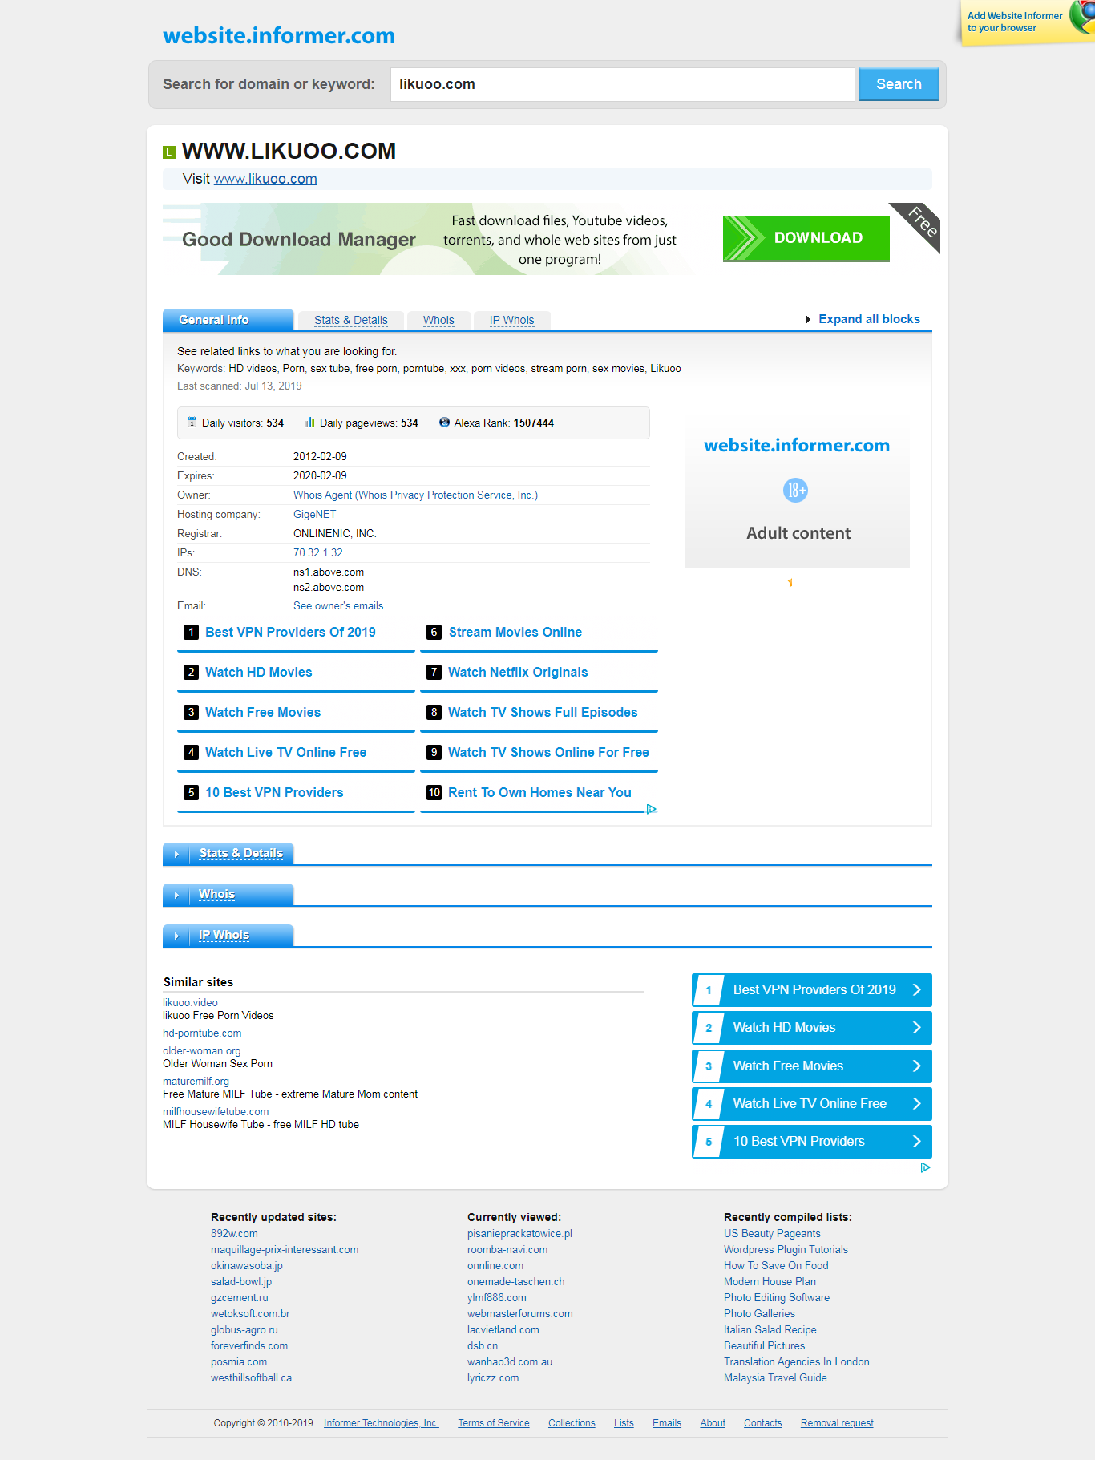Click the chevron on sidebar Watch HD Movies
Screen dimensions: 1095x1460
pyautogui.click(x=917, y=1028)
